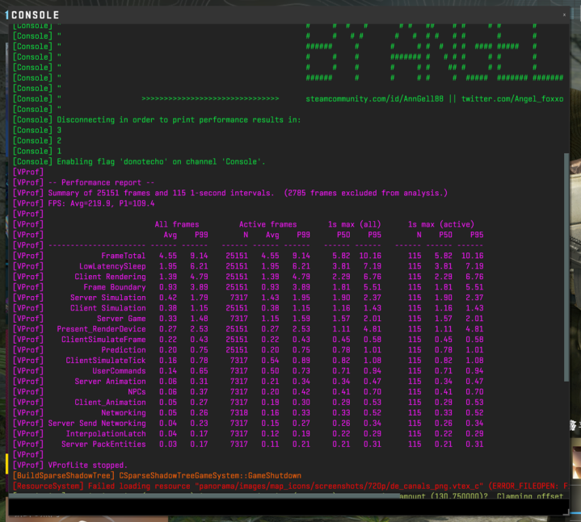This screenshot has height=522, width=581.
Task: Close the console window
Action: click(x=564, y=15)
